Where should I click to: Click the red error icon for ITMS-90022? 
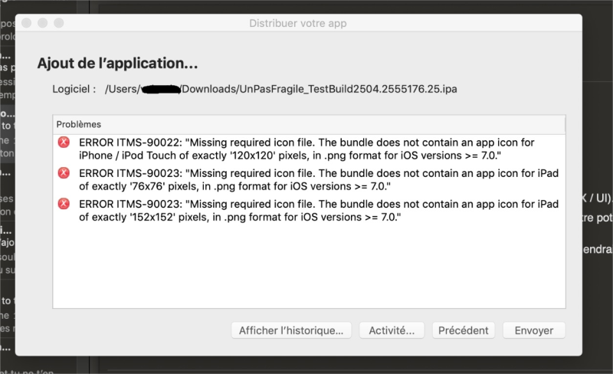[64, 142]
